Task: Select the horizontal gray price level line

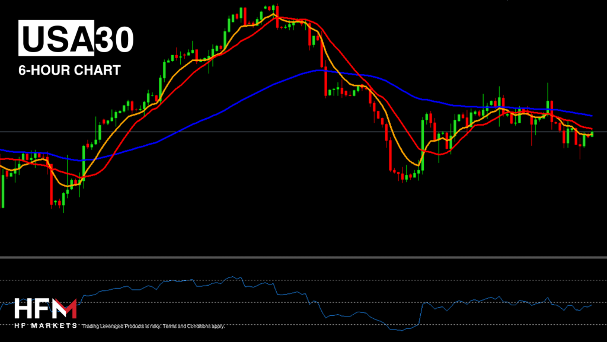Action: pyautogui.click(x=237, y=132)
